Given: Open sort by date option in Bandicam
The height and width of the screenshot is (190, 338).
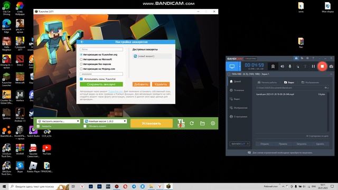Looking at the screenshot, I should point(317,136).
